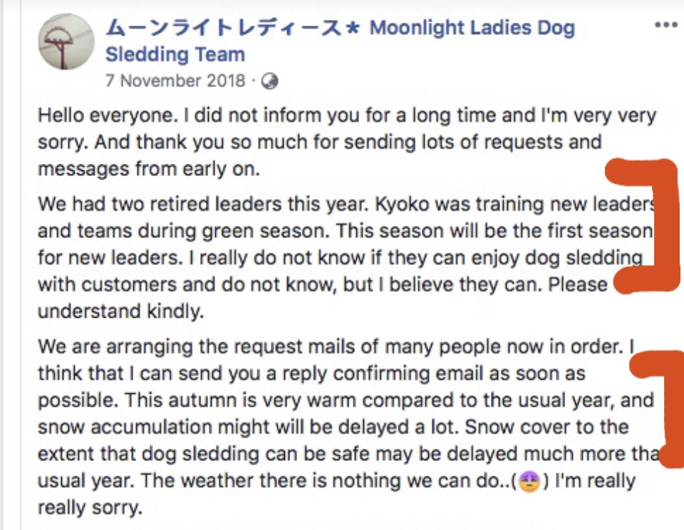Select the "We had two retired leaders" sentence

tap(171, 204)
